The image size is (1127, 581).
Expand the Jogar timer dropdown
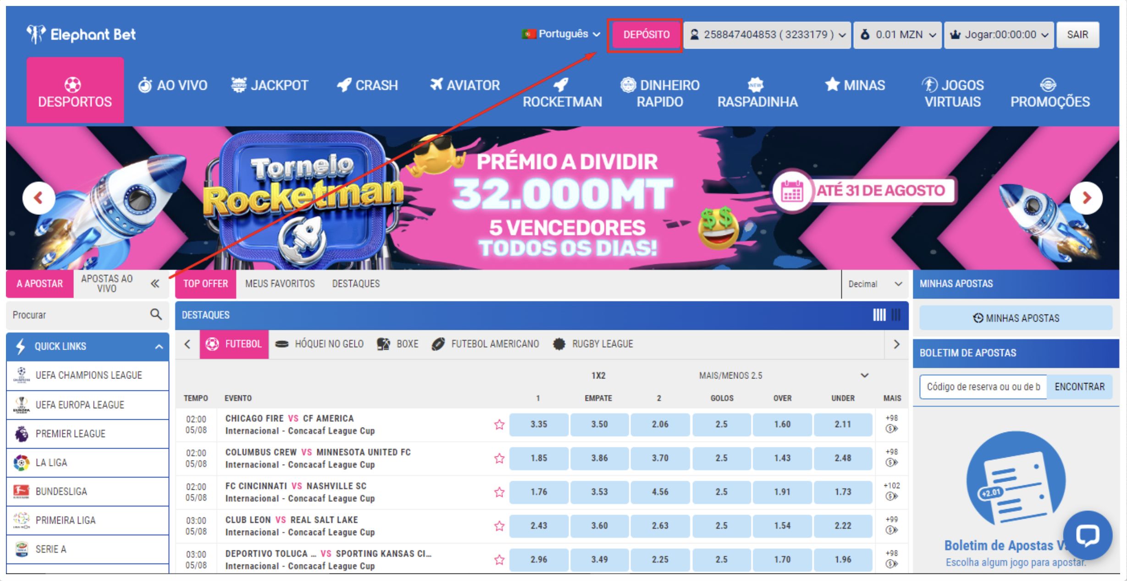pyautogui.click(x=999, y=35)
